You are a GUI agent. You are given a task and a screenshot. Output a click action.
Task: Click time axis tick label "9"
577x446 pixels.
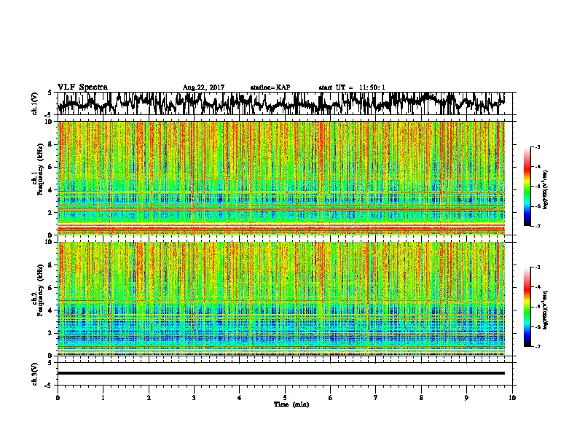(x=466, y=398)
